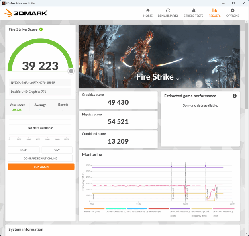Toggle the CPU Clock Frequency legend
This screenshot has height=236, width=249.
click(180, 212)
